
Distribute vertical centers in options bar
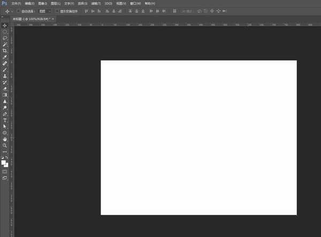click(136, 11)
